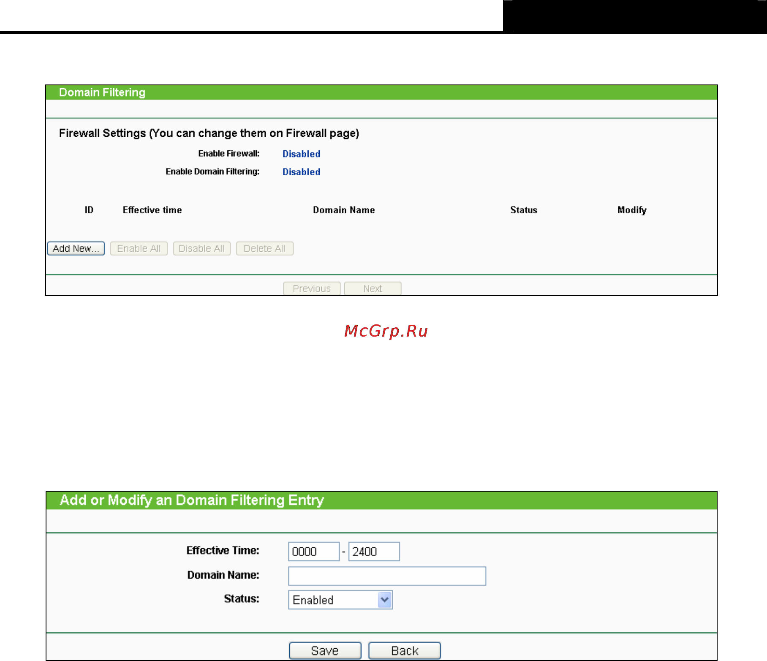Click the Modify column header
Viewport: 767px width, 661px height.
coord(632,210)
